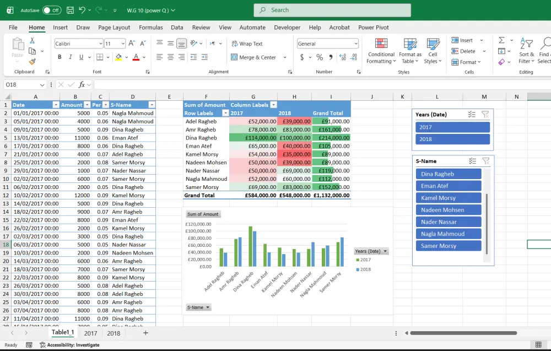The height and width of the screenshot is (351, 551).
Task: Open the Amount column filter dropdown
Action: (87, 105)
